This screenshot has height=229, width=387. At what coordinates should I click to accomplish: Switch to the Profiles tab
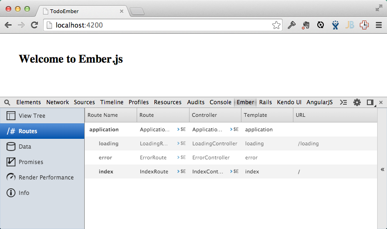pyautogui.click(x=139, y=102)
